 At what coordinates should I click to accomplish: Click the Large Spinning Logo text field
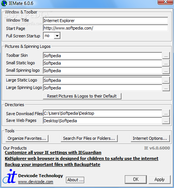(x=102, y=88)
